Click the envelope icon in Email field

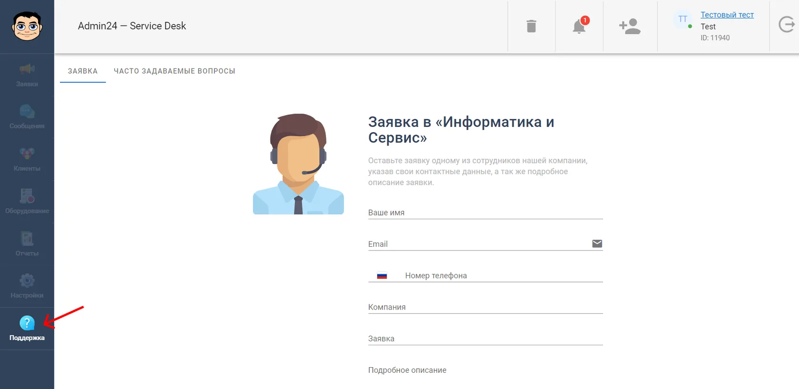597,243
